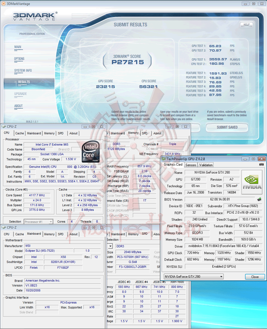The image size is (267, 329).
Task: Take a screenshot with GPU-Z camera icon
Action: [261, 164]
